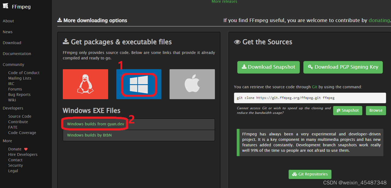The width and height of the screenshot is (391, 188).
Task: Go to Download in sidebar
Action: [x=12, y=43]
